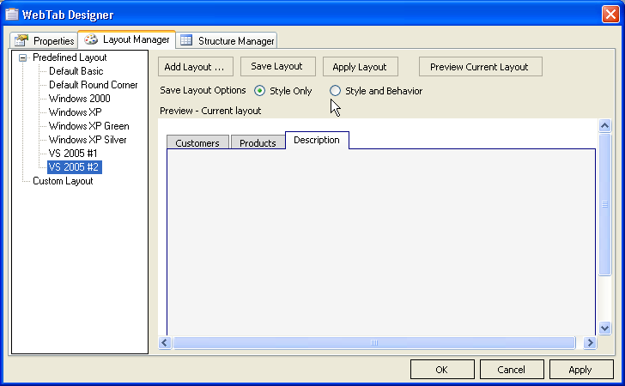Click the Save Layout button
Screen dimensions: 625x386
tap(276, 67)
